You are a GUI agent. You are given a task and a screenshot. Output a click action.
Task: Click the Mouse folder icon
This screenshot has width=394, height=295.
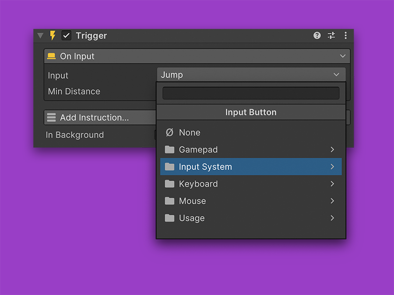point(169,201)
